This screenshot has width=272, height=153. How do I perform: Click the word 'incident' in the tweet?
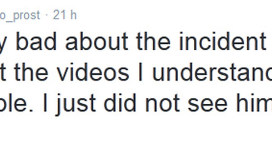tap(223, 41)
